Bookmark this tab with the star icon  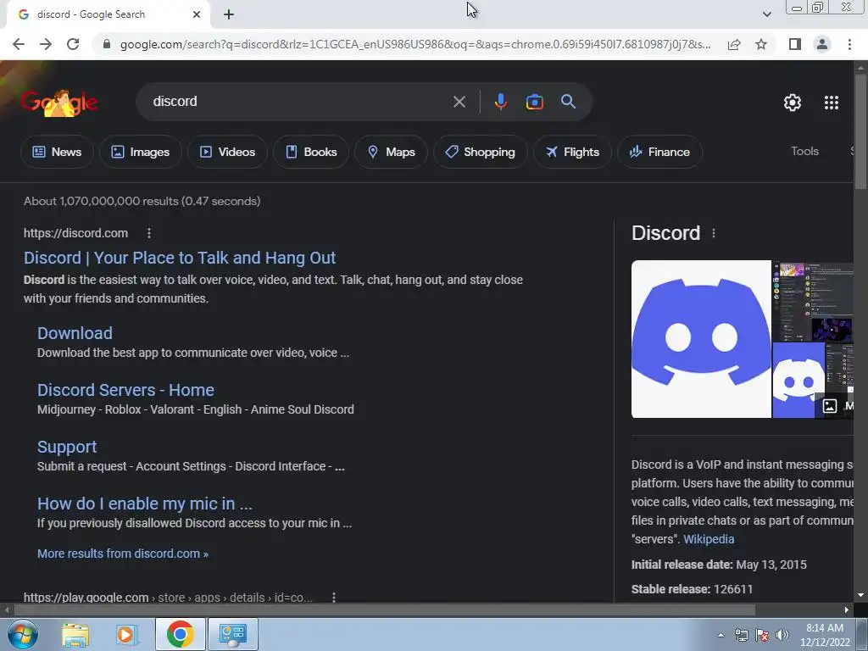pyautogui.click(x=761, y=44)
